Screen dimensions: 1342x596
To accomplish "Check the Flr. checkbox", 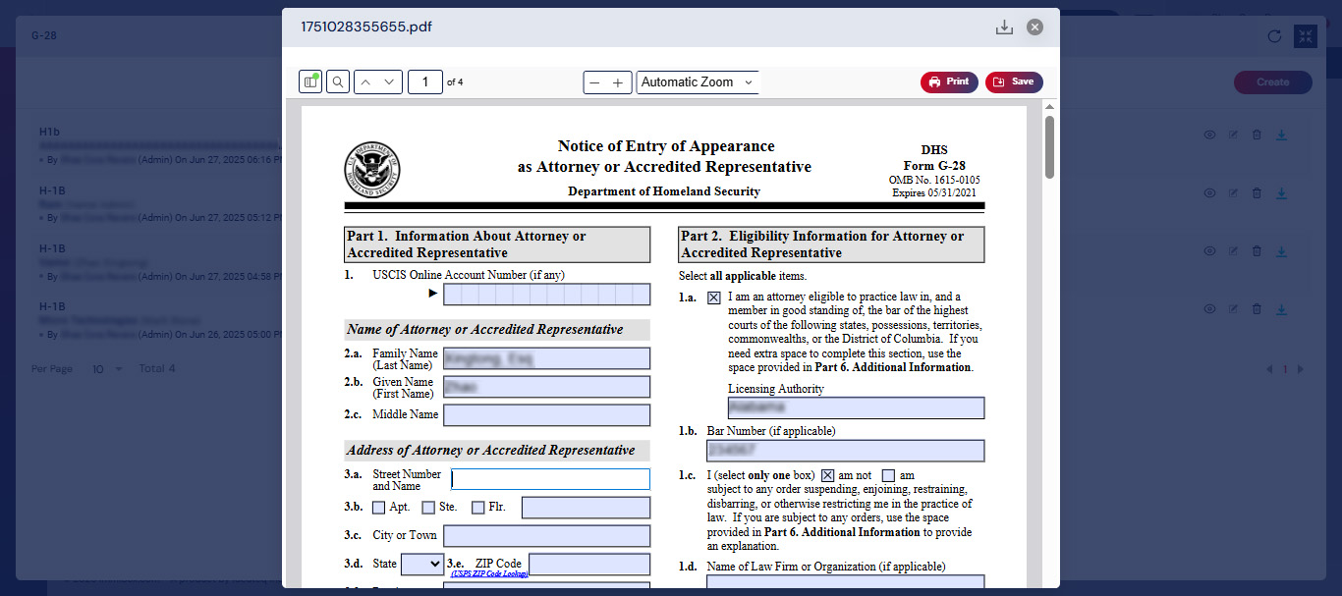I will click(478, 508).
